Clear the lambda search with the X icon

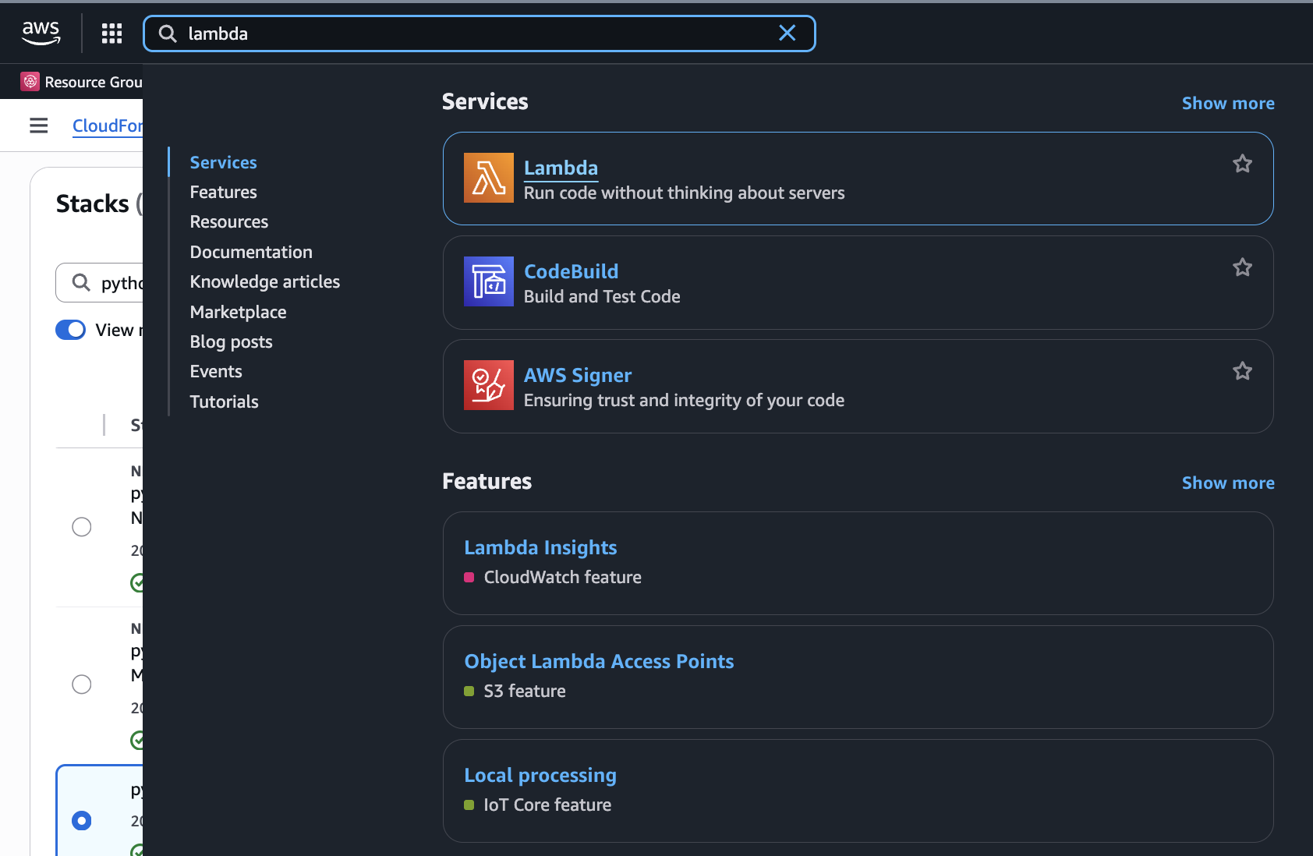click(787, 33)
